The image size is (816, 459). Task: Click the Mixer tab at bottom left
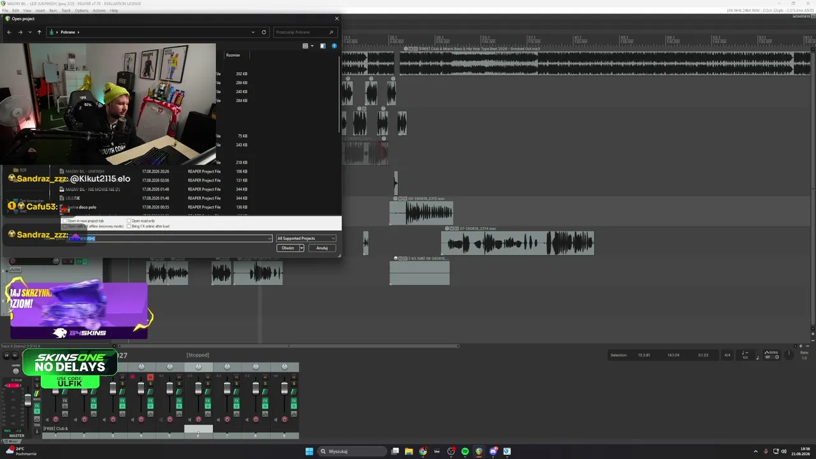tap(11, 441)
